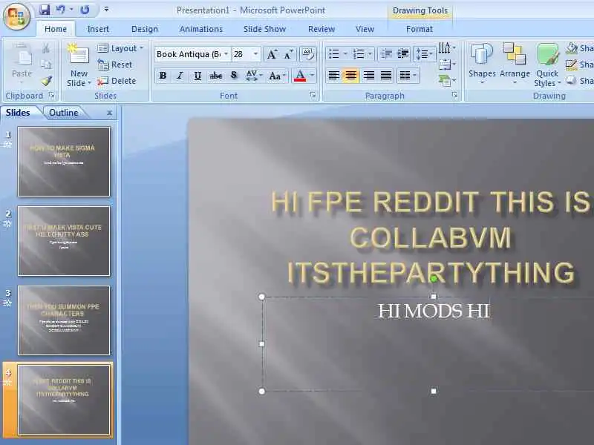The height and width of the screenshot is (445, 594).
Task: Open the Font dialog launcher
Action: pyautogui.click(x=313, y=96)
